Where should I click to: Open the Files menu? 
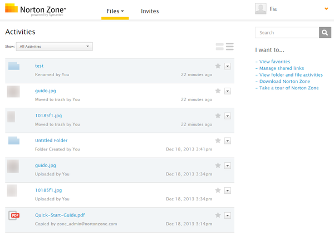click(115, 11)
